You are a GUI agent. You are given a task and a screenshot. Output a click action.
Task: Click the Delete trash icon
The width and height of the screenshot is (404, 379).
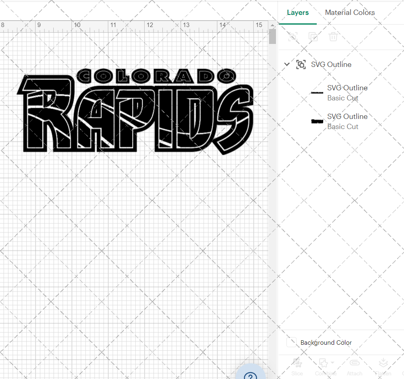pyautogui.click(x=333, y=37)
